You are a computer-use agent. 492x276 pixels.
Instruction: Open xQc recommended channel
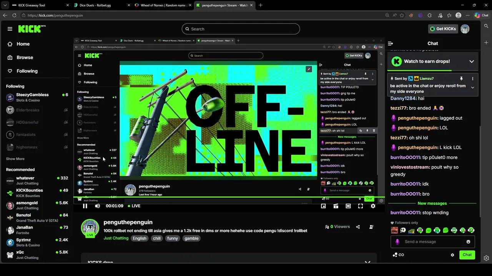[x=37, y=255]
